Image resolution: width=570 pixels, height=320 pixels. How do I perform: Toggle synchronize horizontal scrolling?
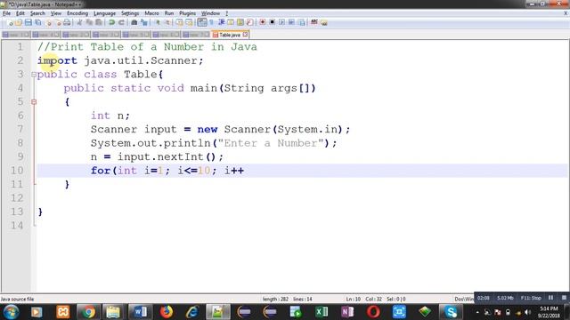(189, 22)
